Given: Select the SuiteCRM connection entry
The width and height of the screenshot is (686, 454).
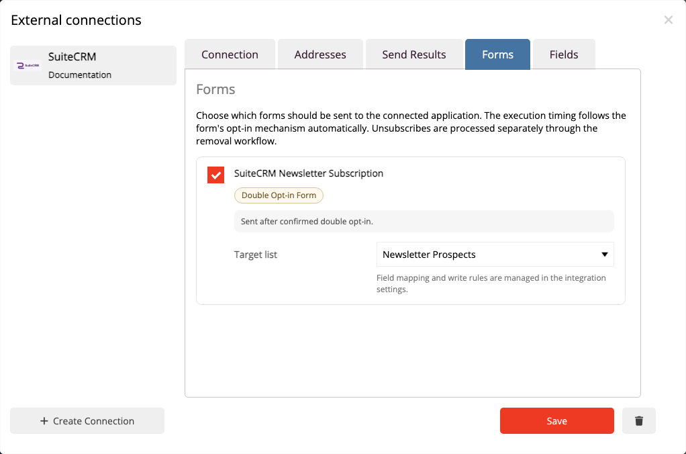Looking at the screenshot, I should pos(93,66).
